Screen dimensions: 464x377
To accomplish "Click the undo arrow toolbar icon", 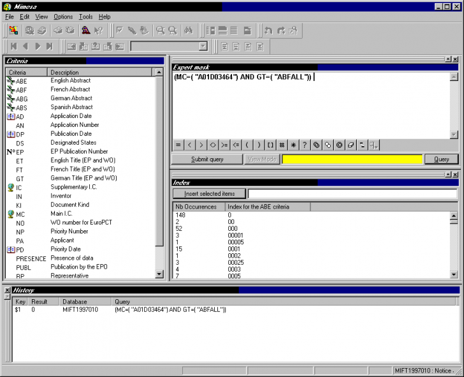I will pyautogui.click(x=268, y=31).
